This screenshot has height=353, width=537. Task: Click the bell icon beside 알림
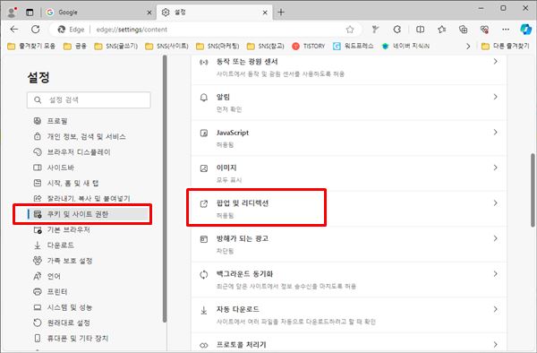tap(204, 98)
